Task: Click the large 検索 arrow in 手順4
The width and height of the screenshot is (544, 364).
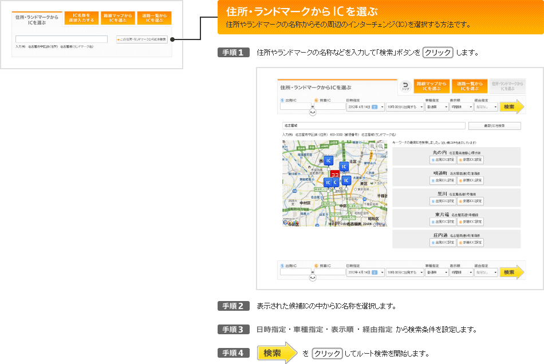Action: [277, 353]
